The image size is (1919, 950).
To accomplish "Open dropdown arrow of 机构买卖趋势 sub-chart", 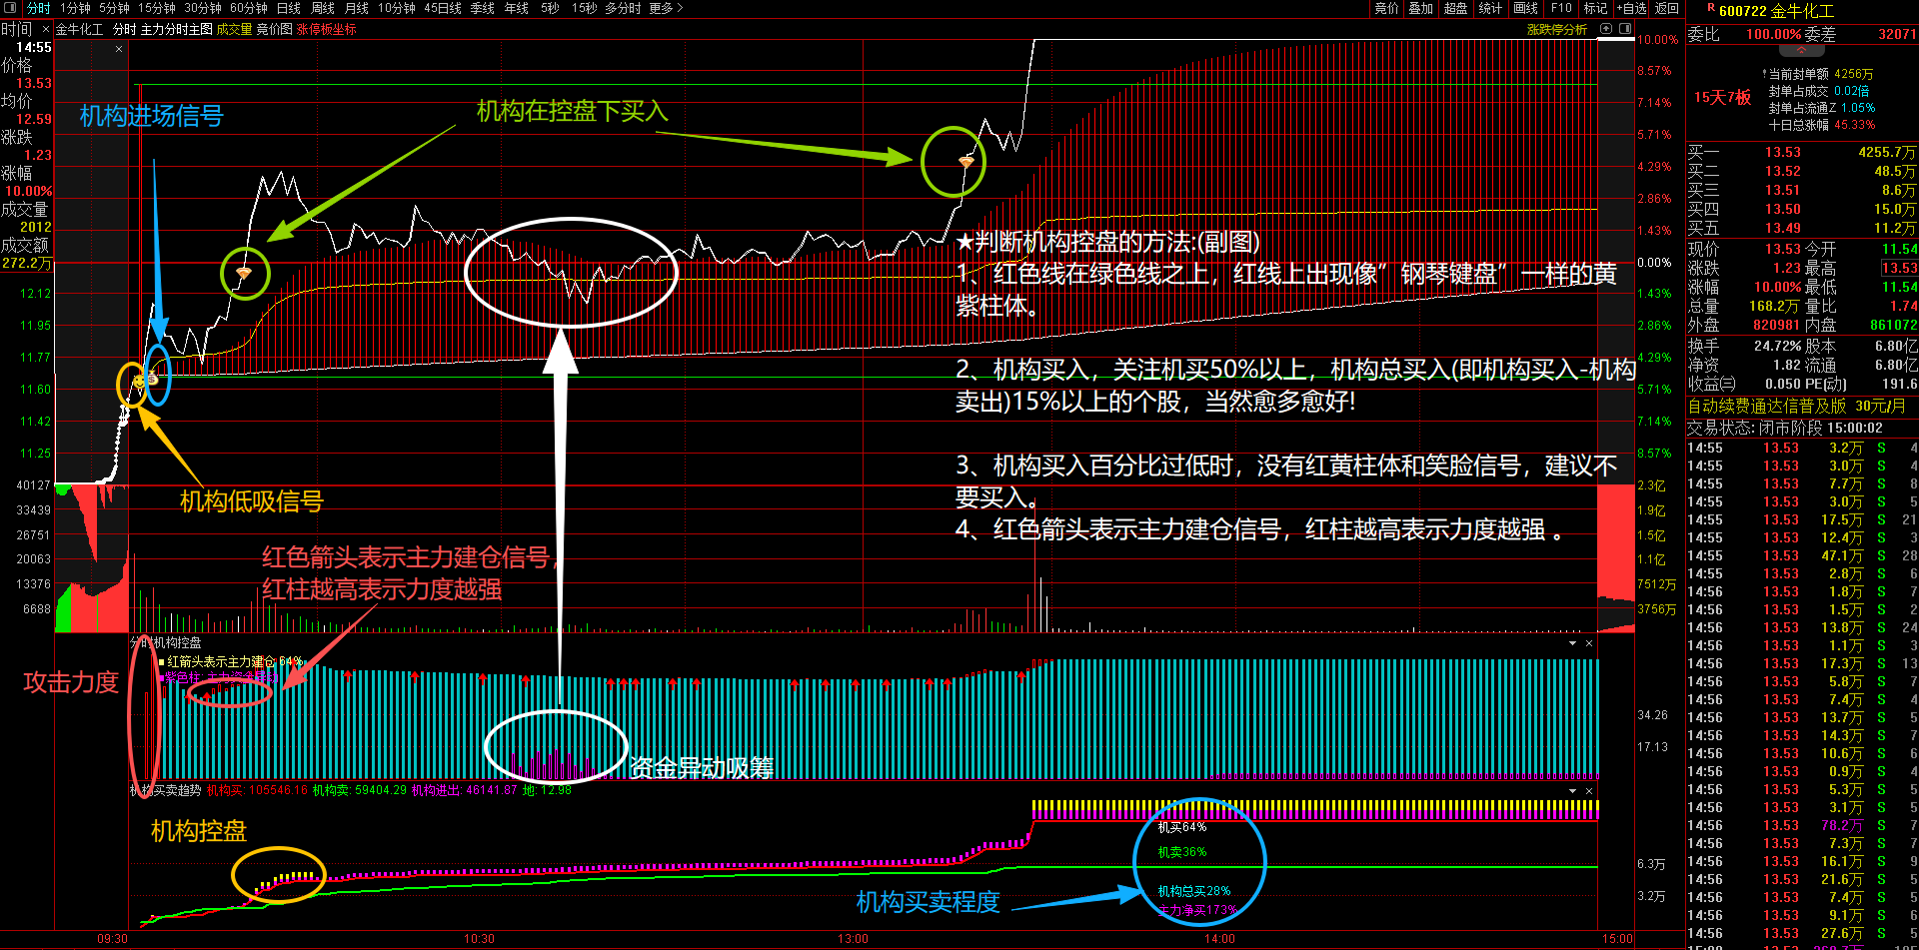I will [1572, 791].
